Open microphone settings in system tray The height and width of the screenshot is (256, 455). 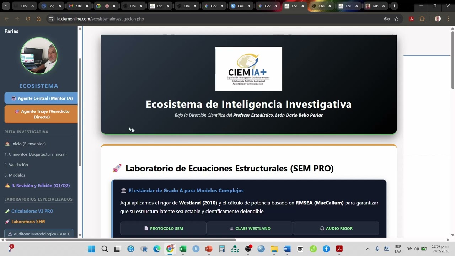point(377,249)
